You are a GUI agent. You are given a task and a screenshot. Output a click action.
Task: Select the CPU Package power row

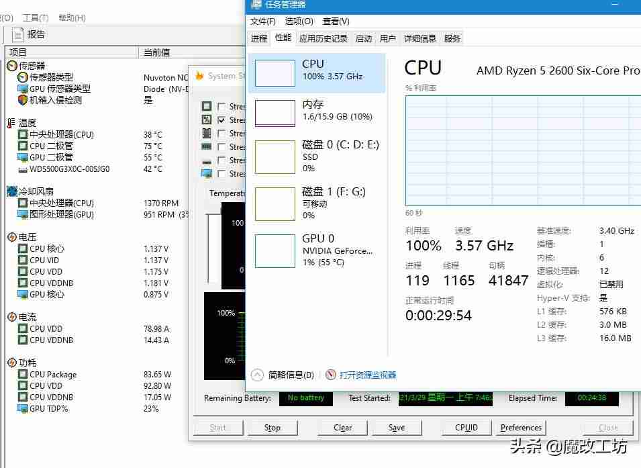96,374
